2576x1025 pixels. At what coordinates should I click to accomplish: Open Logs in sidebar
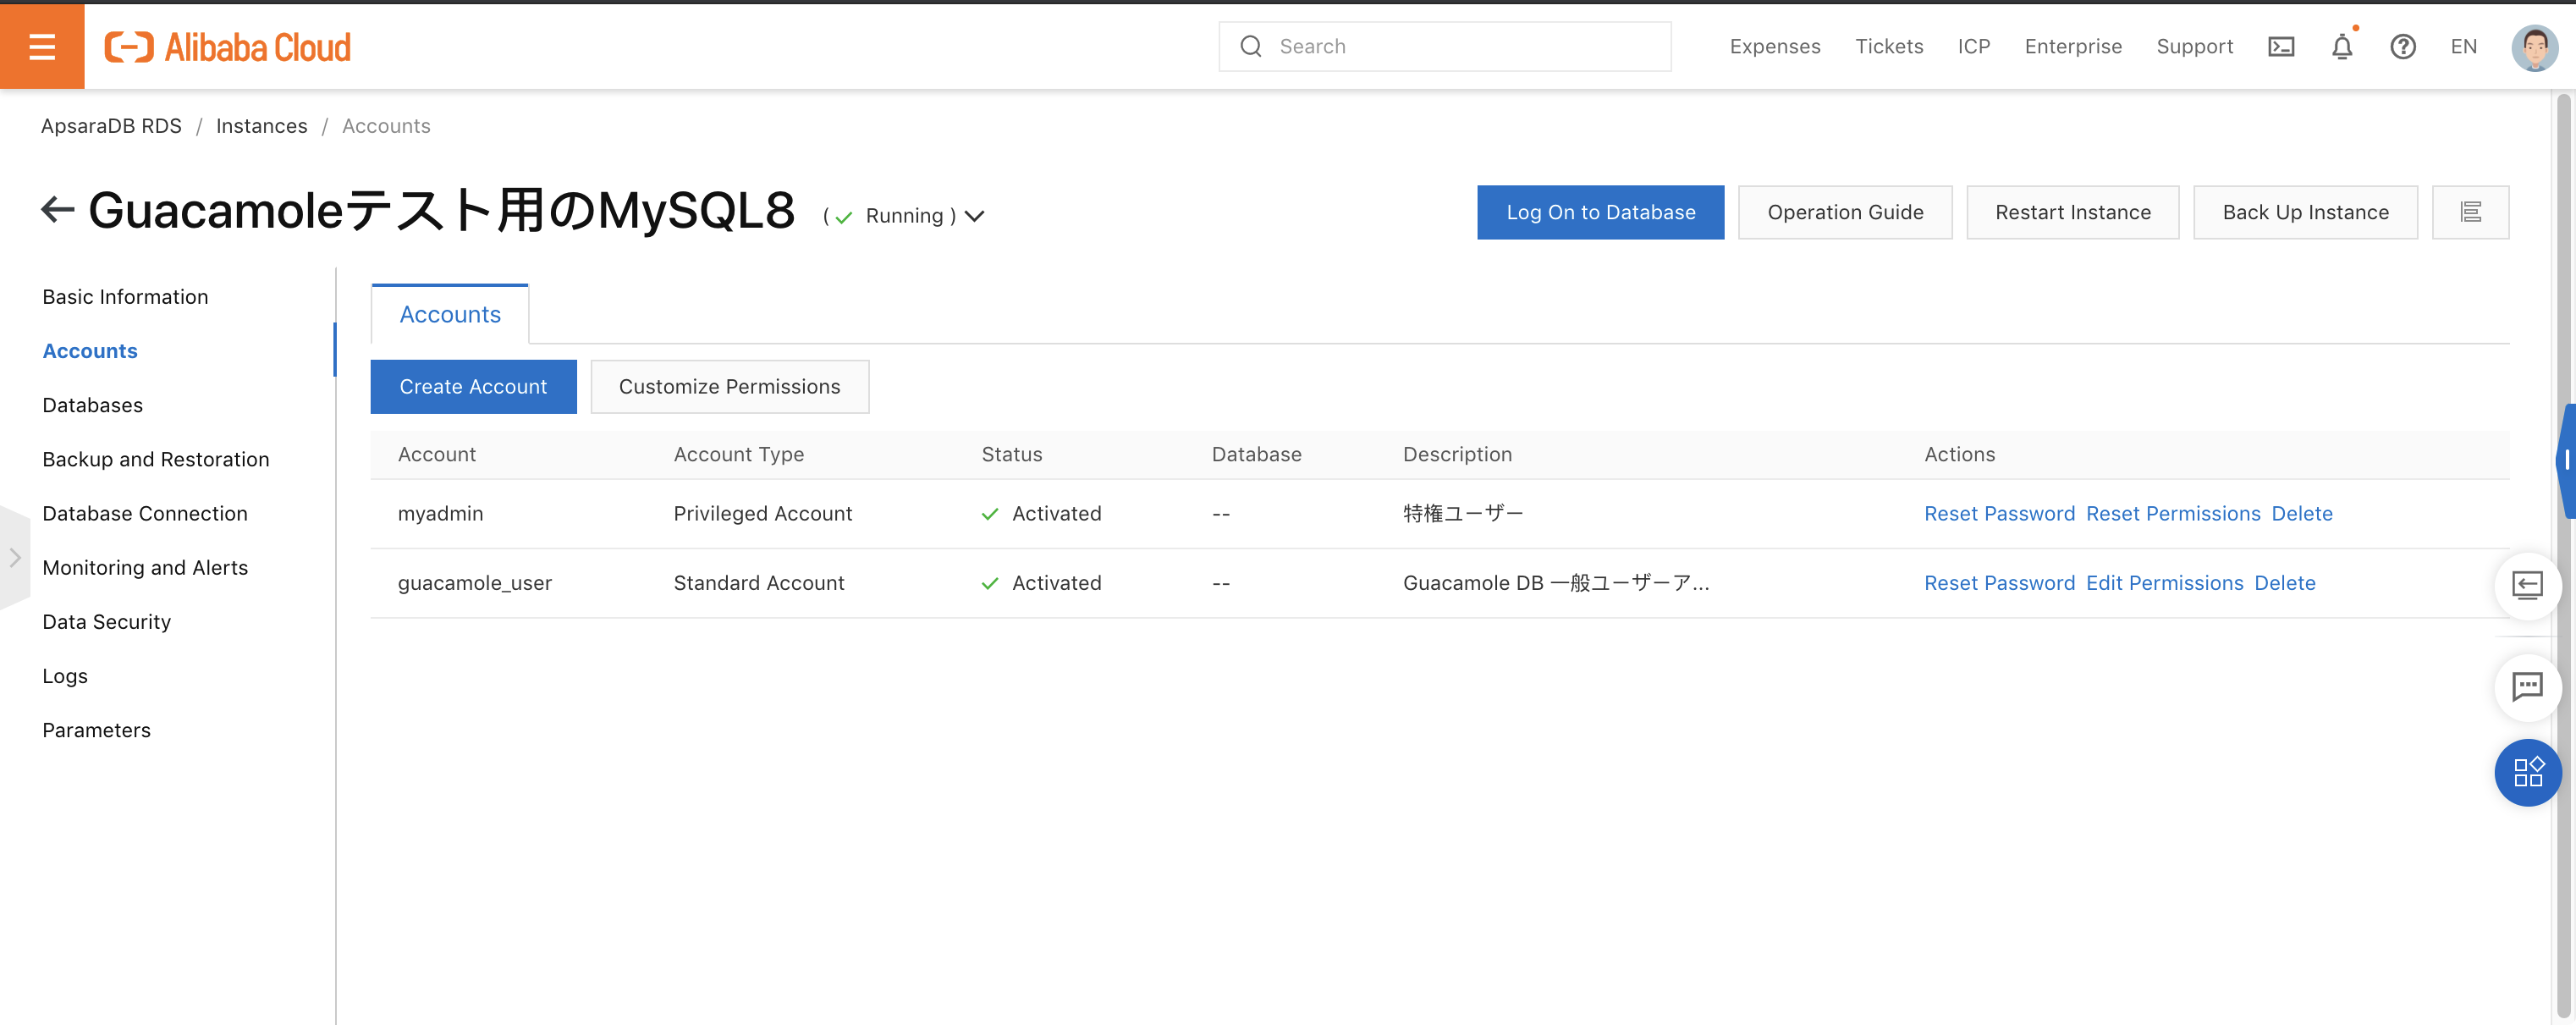[65, 676]
